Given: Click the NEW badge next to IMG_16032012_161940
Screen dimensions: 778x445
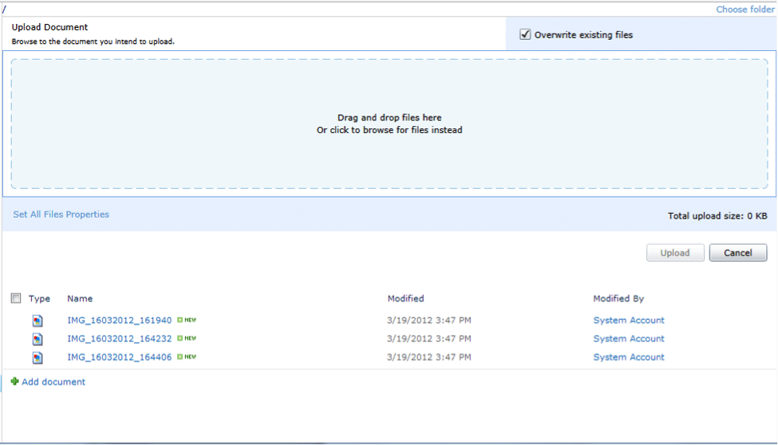Looking at the screenshot, I should click(x=187, y=320).
